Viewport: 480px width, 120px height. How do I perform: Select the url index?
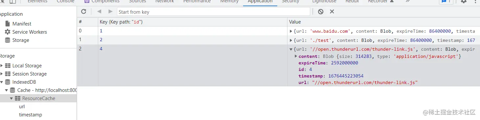[x=22, y=106]
